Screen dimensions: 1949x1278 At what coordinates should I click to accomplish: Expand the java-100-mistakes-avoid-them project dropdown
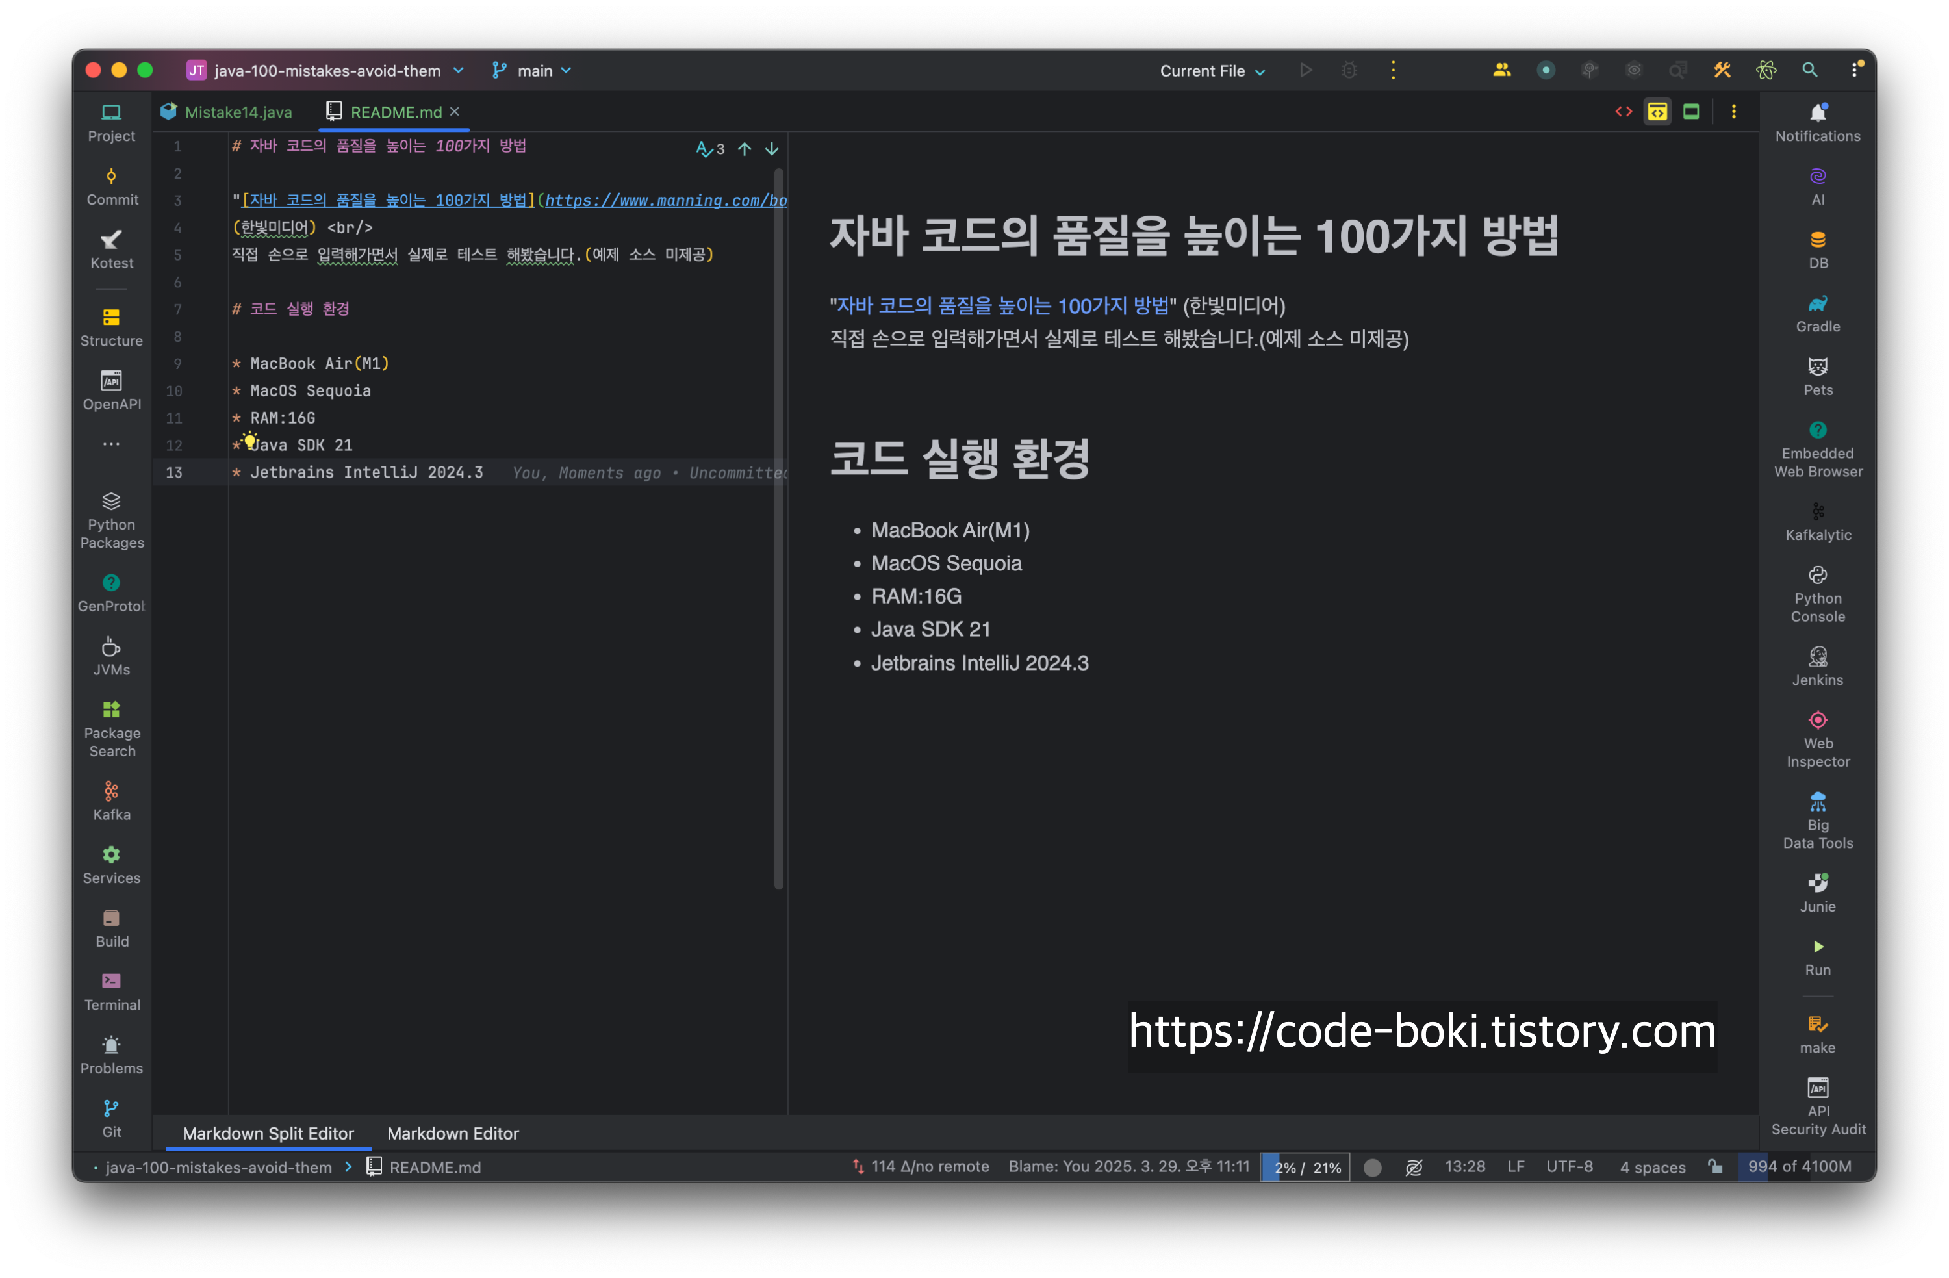(x=326, y=70)
